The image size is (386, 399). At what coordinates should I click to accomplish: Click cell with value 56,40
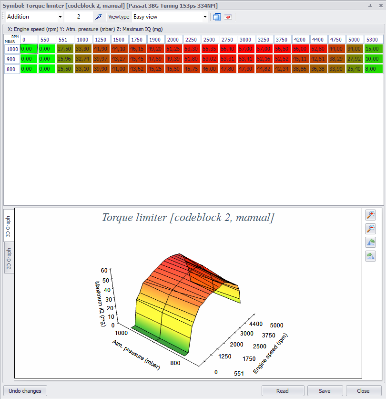(x=228, y=49)
